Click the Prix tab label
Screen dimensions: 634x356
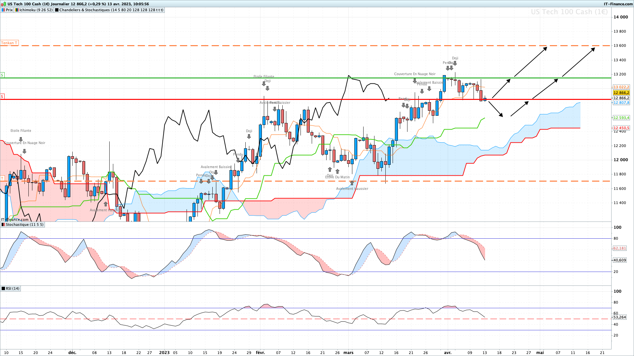tap(9, 10)
